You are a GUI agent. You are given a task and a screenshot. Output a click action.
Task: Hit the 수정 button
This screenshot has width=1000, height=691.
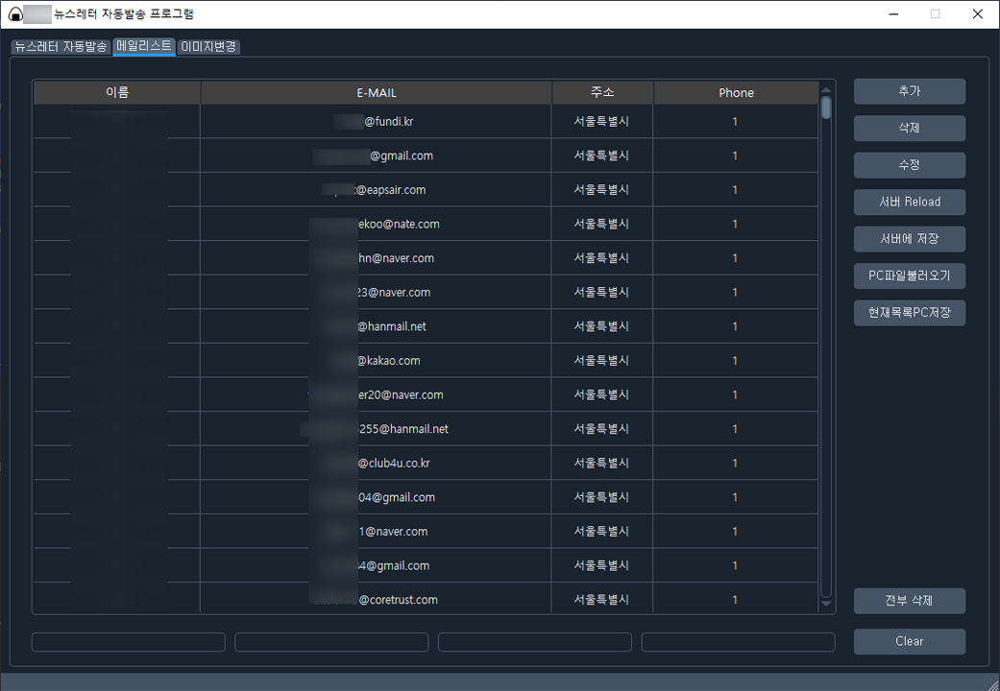click(x=909, y=165)
